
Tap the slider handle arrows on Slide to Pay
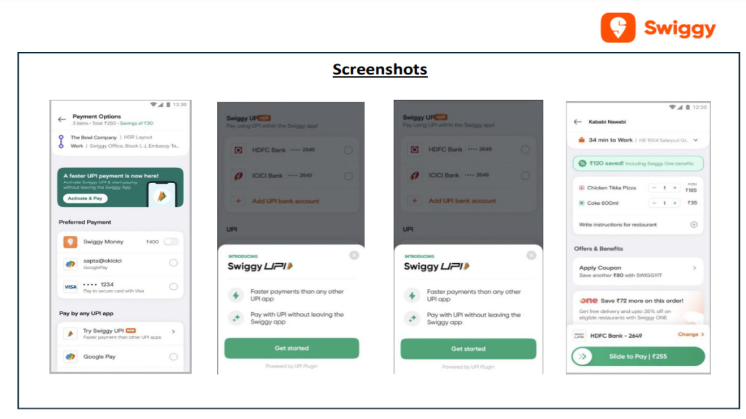click(x=583, y=357)
